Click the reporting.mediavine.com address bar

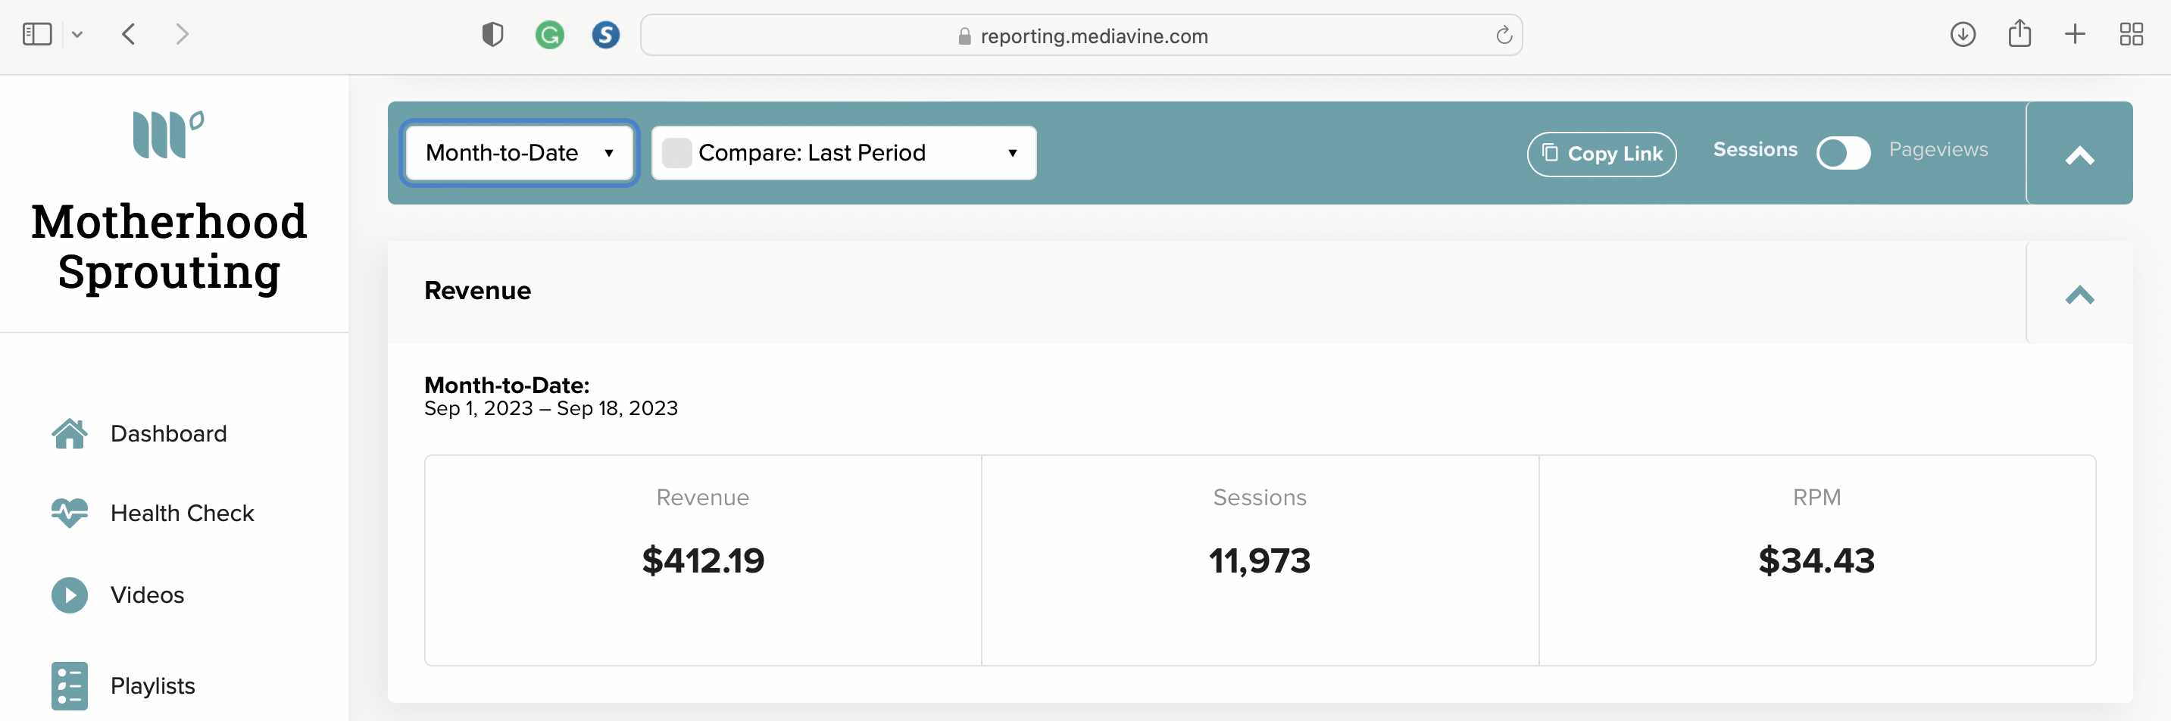click(1081, 35)
